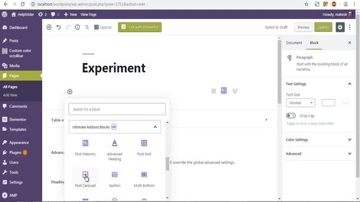Bookmark this page with the star icon
This screenshot has height=202, width=360.
[x=306, y=4]
